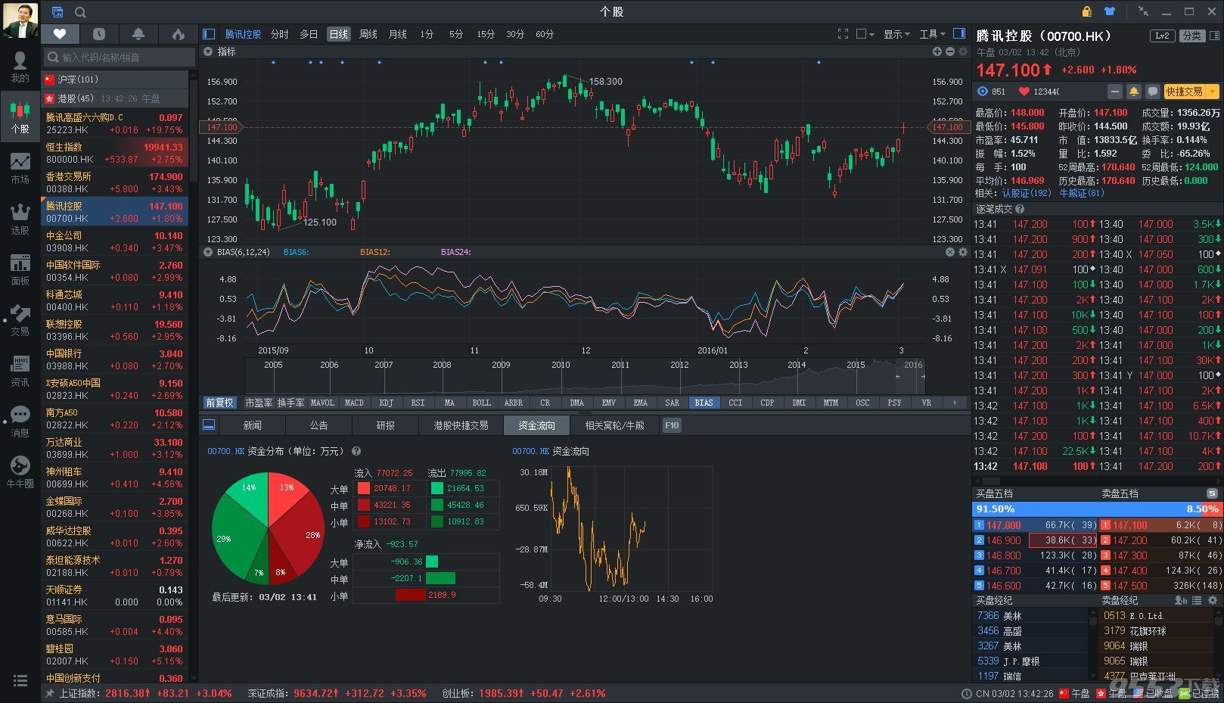1224x703 pixels.
Task: Select the 换手率 indicator
Action: tap(290, 403)
